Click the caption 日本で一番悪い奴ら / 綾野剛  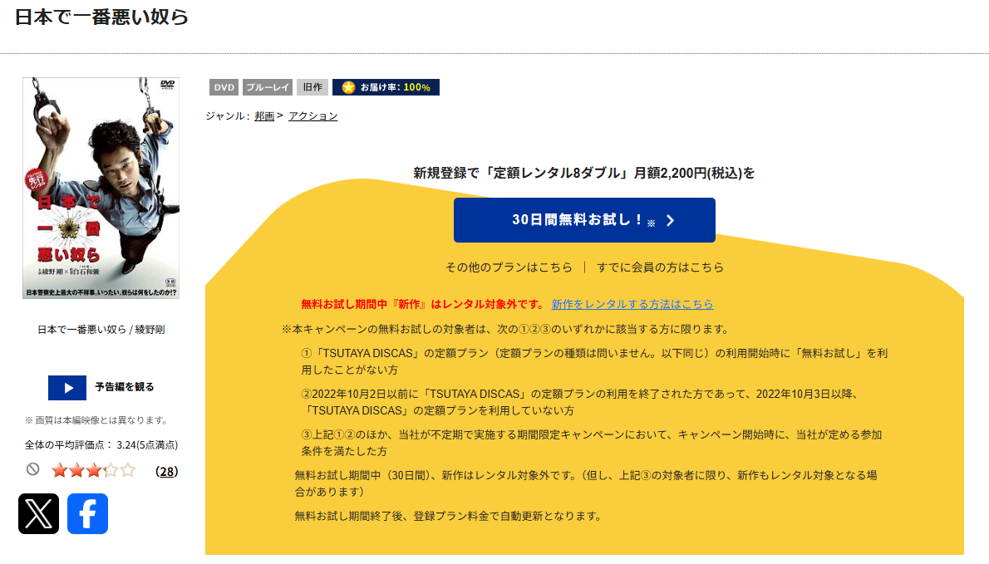[x=101, y=330]
